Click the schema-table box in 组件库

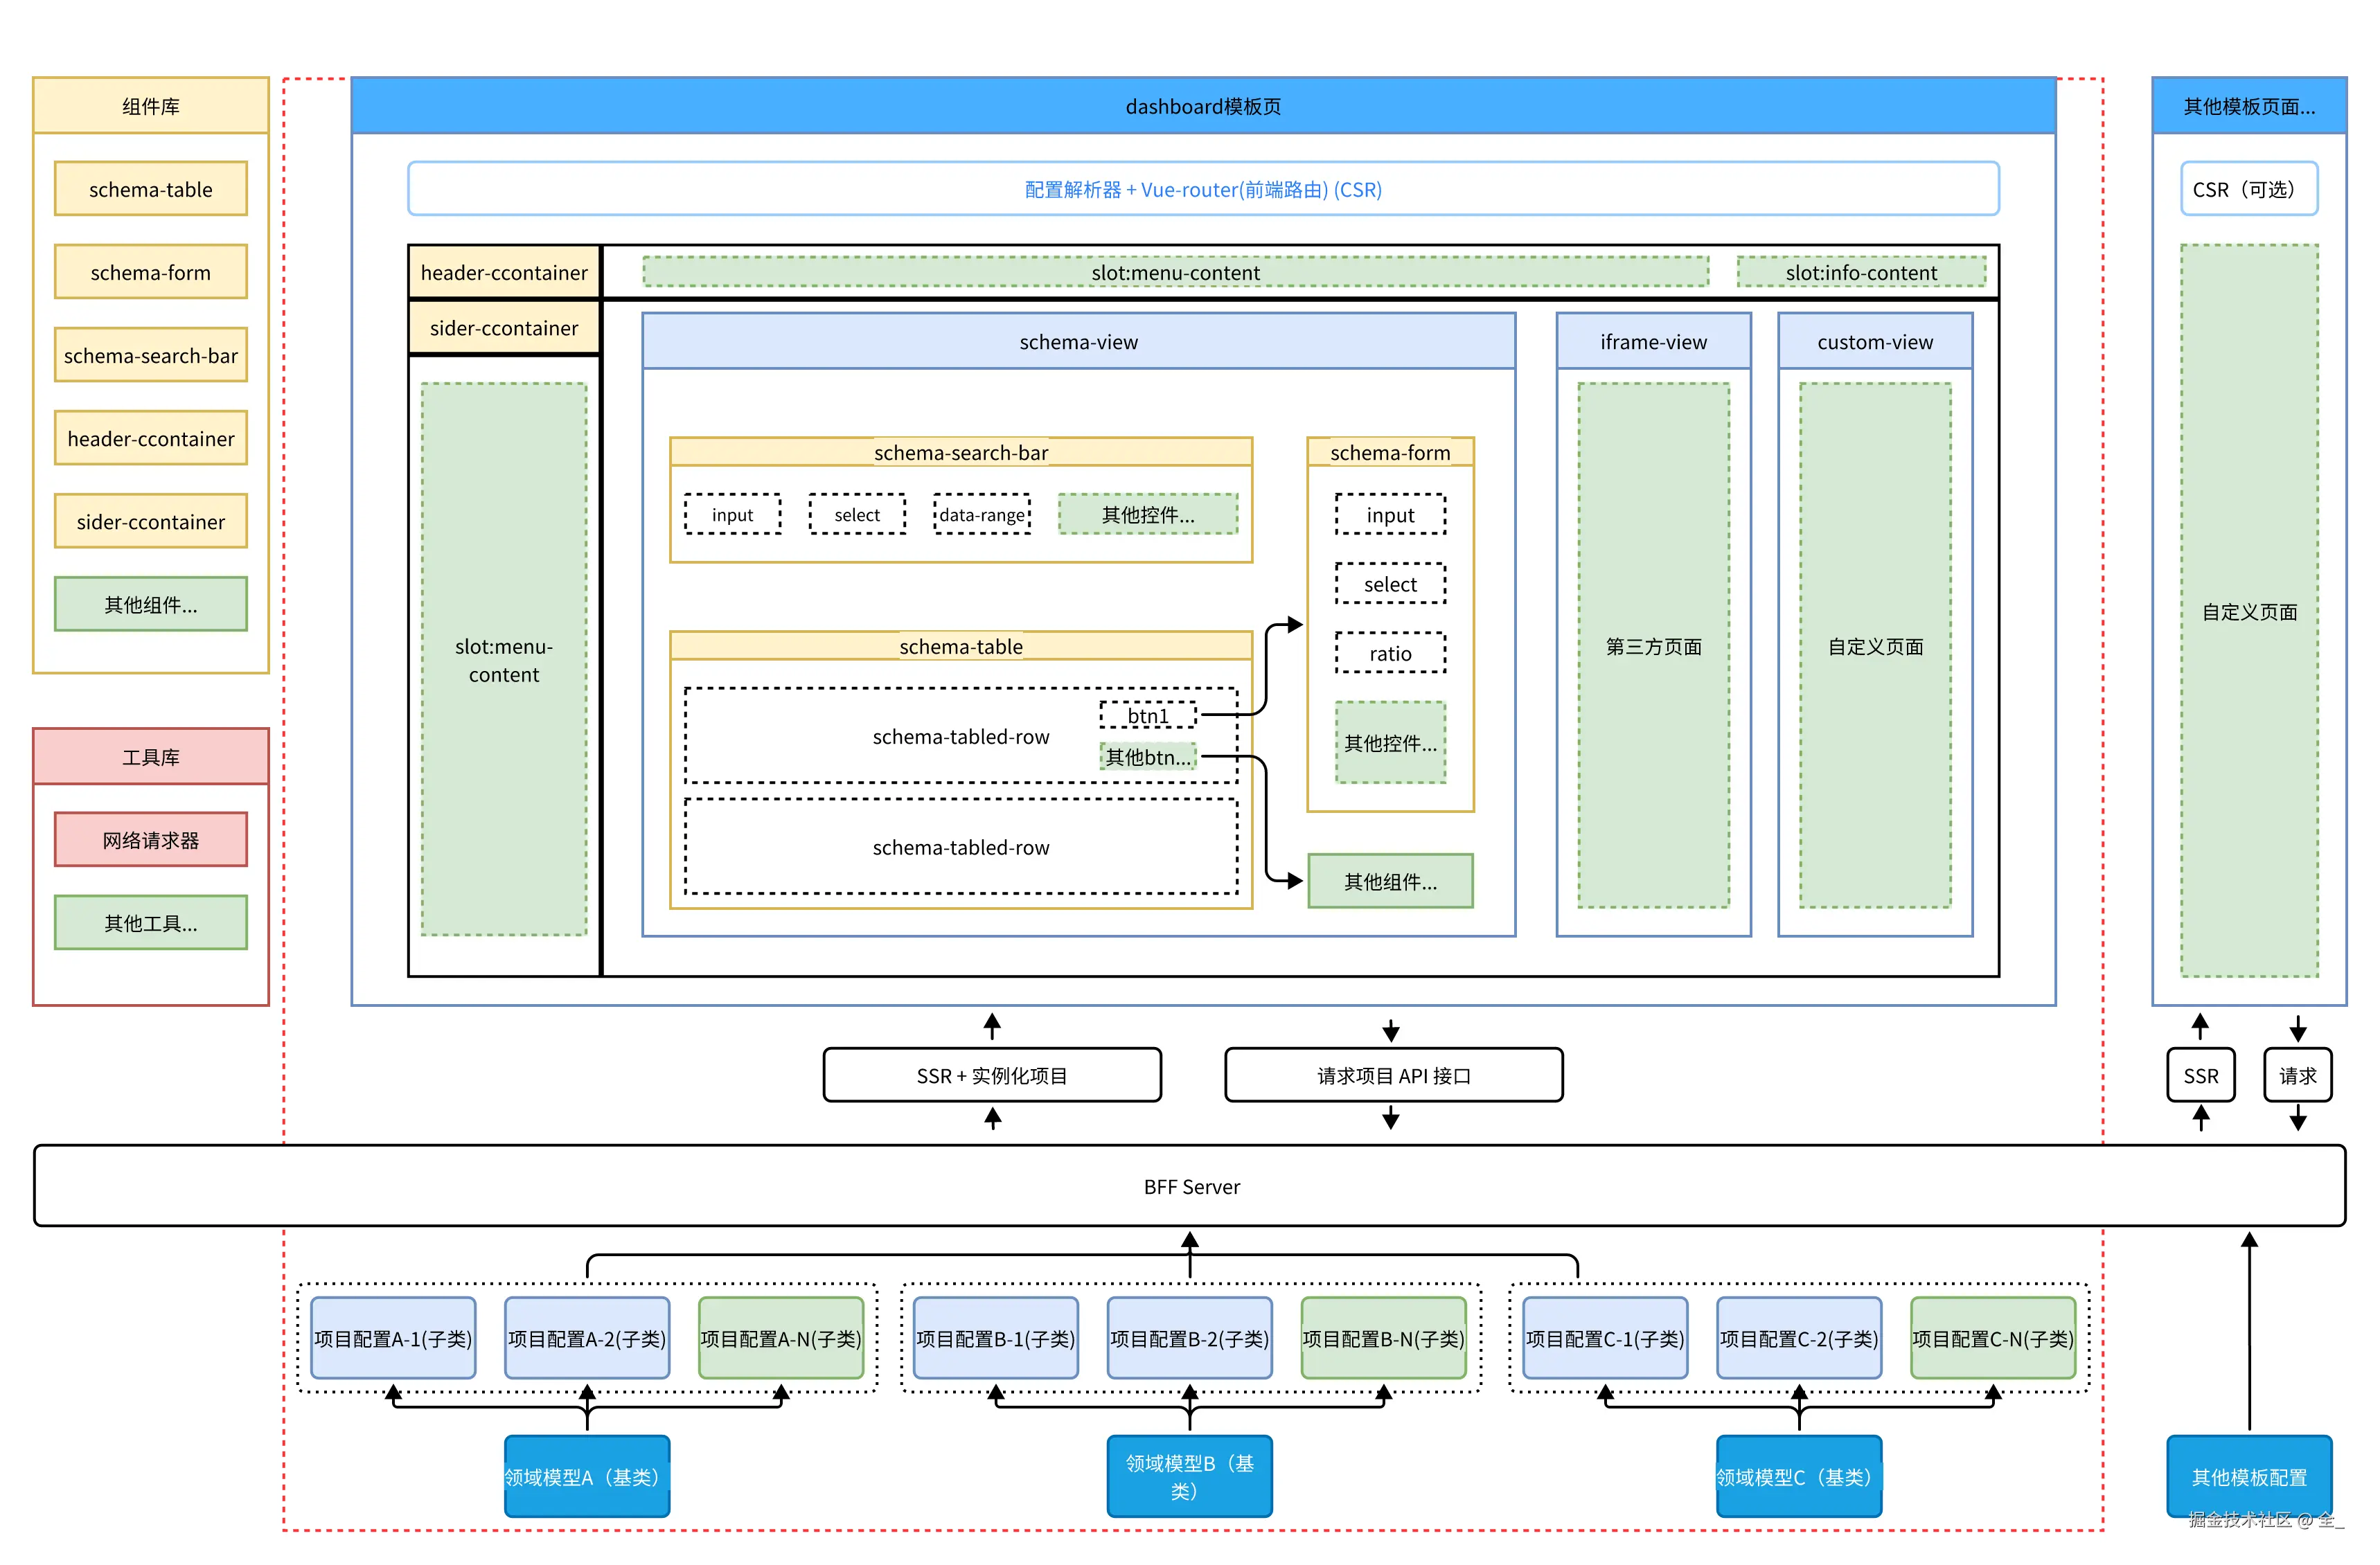150,189
